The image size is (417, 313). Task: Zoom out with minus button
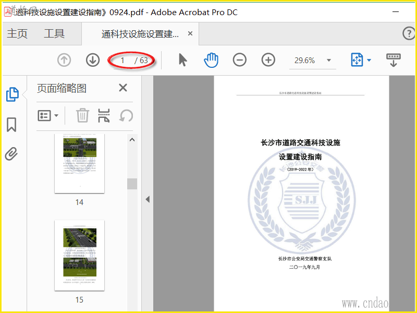(240, 60)
